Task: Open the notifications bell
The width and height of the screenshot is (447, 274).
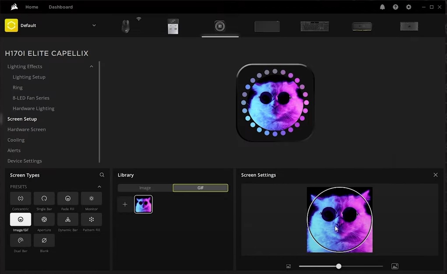Action: 382,7
